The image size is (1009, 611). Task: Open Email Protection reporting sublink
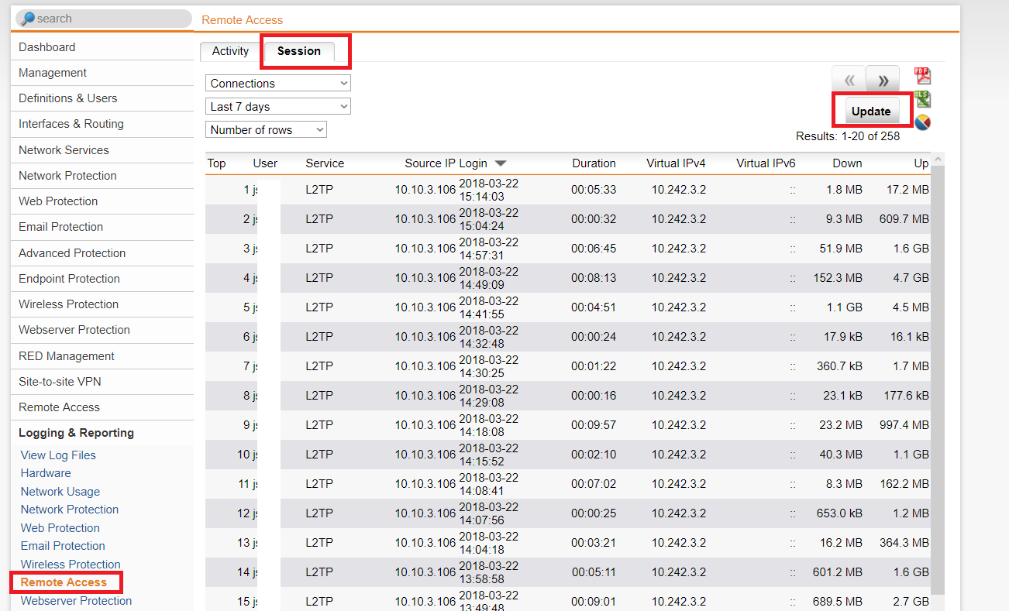pos(63,546)
